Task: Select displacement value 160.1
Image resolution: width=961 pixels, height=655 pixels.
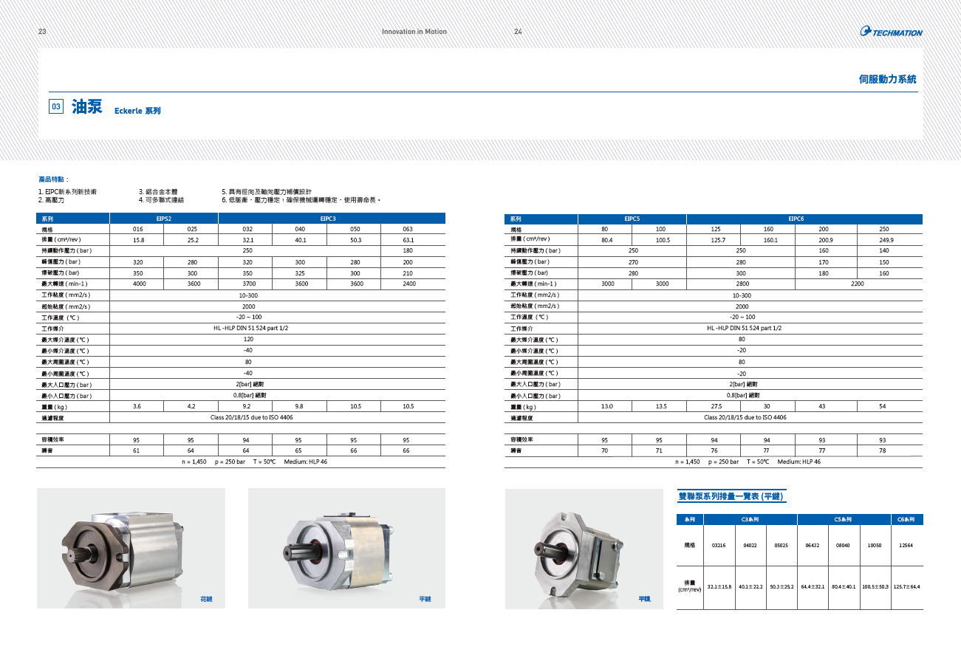Action: tap(770, 240)
